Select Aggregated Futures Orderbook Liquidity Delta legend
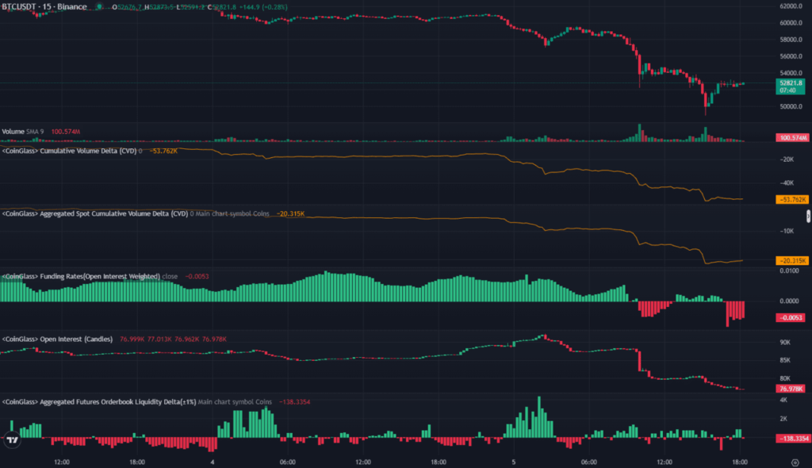Image resolution: width=812 pixels, height=468 pixels. point(99,401)
